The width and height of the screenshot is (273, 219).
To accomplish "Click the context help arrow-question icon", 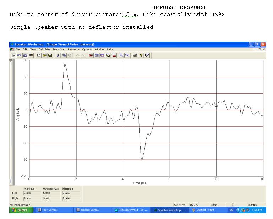I will pyautogui.click(x=147, y=55).
